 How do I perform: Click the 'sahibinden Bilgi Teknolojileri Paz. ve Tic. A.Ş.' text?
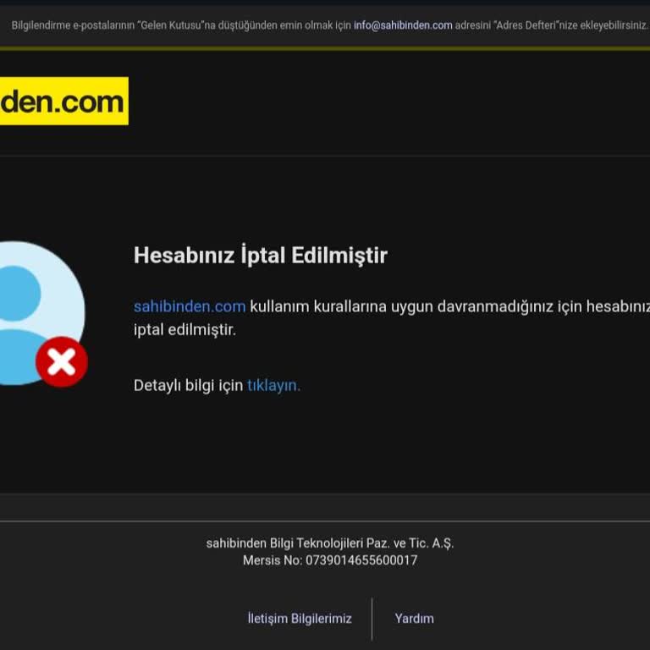330,543
